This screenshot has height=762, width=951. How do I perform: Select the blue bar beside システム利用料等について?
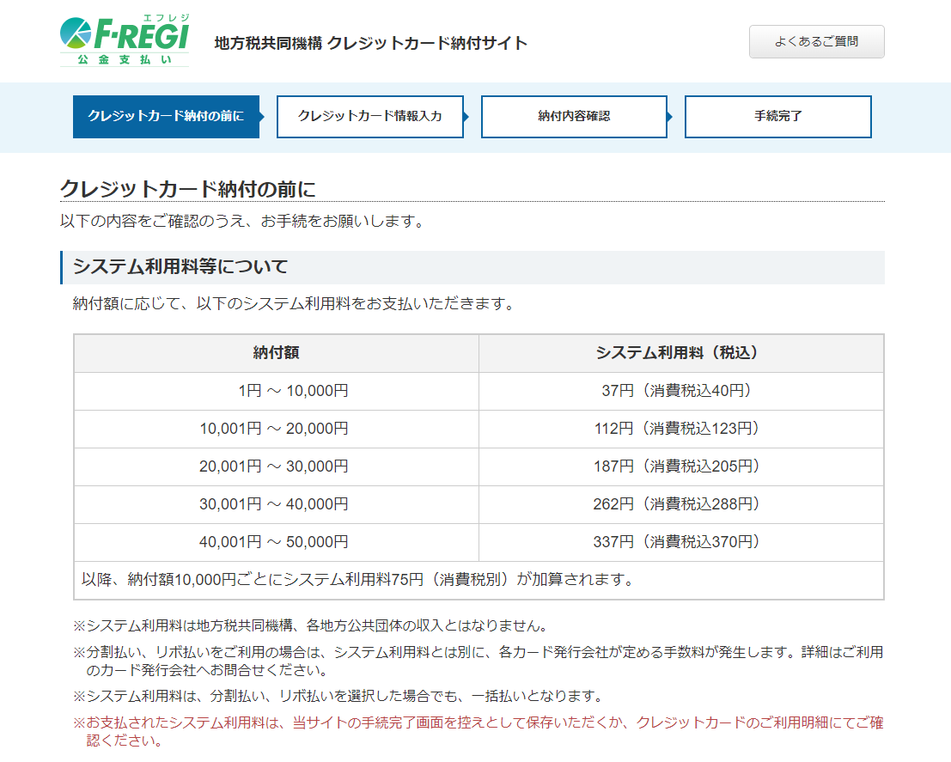click(61, 266)
